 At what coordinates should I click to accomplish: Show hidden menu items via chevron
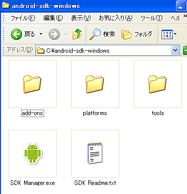point(185,16)
